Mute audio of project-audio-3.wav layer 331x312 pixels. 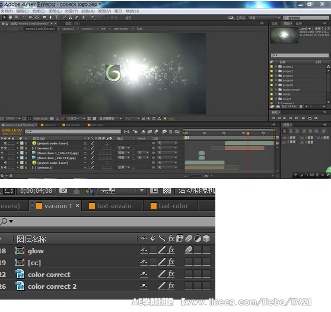click(x=5, y=143)
